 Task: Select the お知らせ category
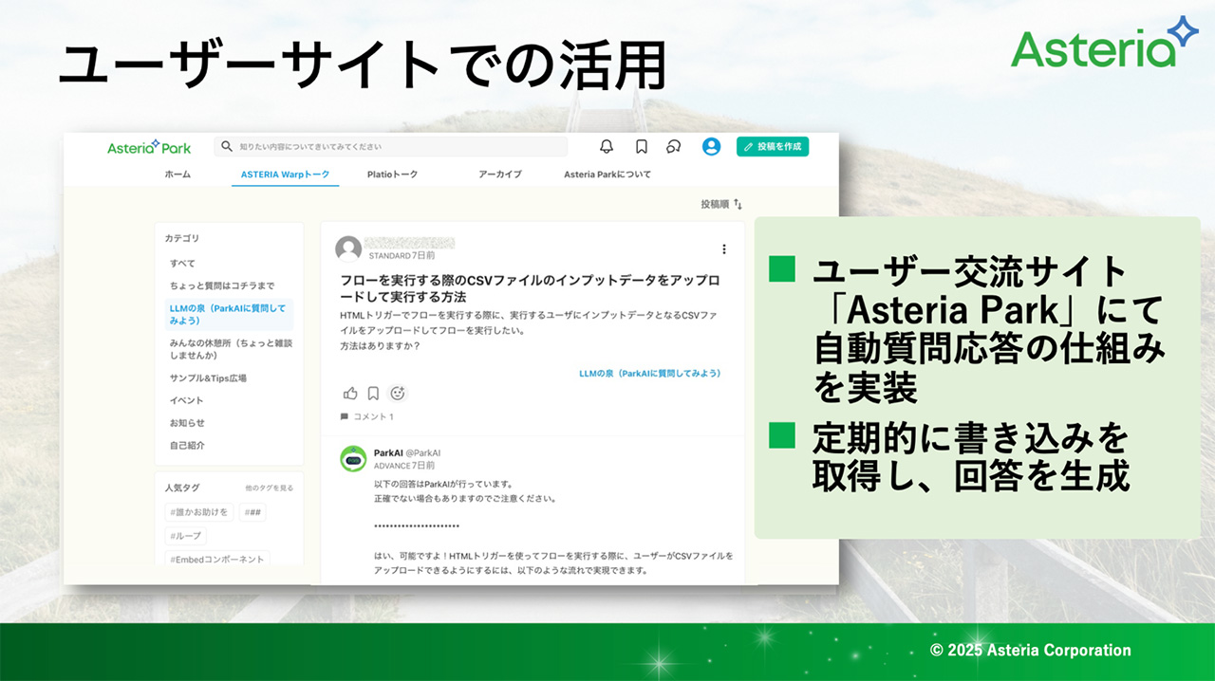point(187,423)
